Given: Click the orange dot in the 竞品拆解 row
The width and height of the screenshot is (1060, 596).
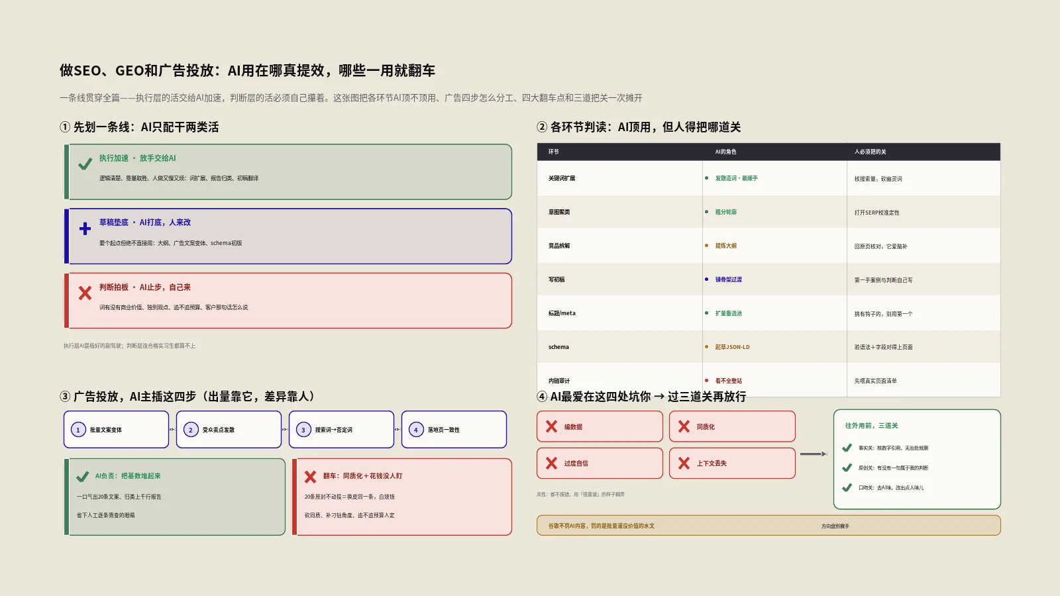Looking at the screenshot, I should 707,246.
